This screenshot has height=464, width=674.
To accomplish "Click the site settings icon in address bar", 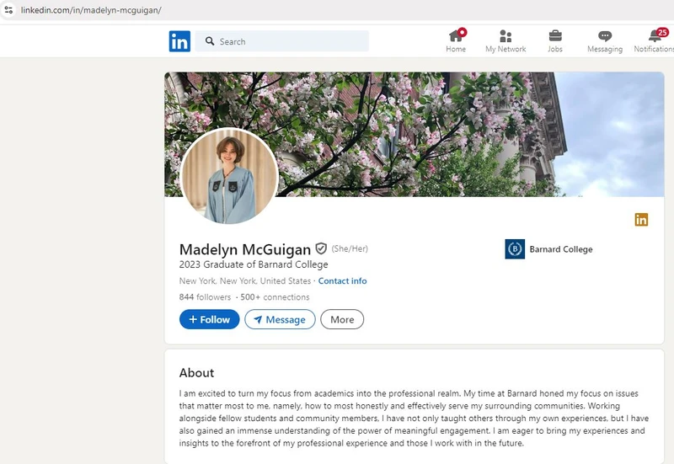I will [8, 10].
